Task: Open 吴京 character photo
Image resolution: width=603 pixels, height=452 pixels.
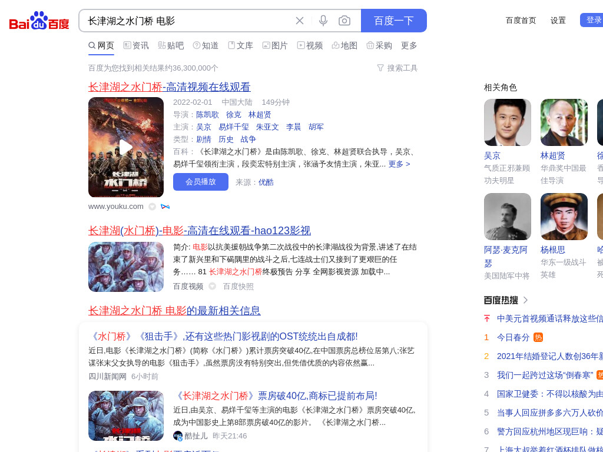Action: [x=507, y=122]
